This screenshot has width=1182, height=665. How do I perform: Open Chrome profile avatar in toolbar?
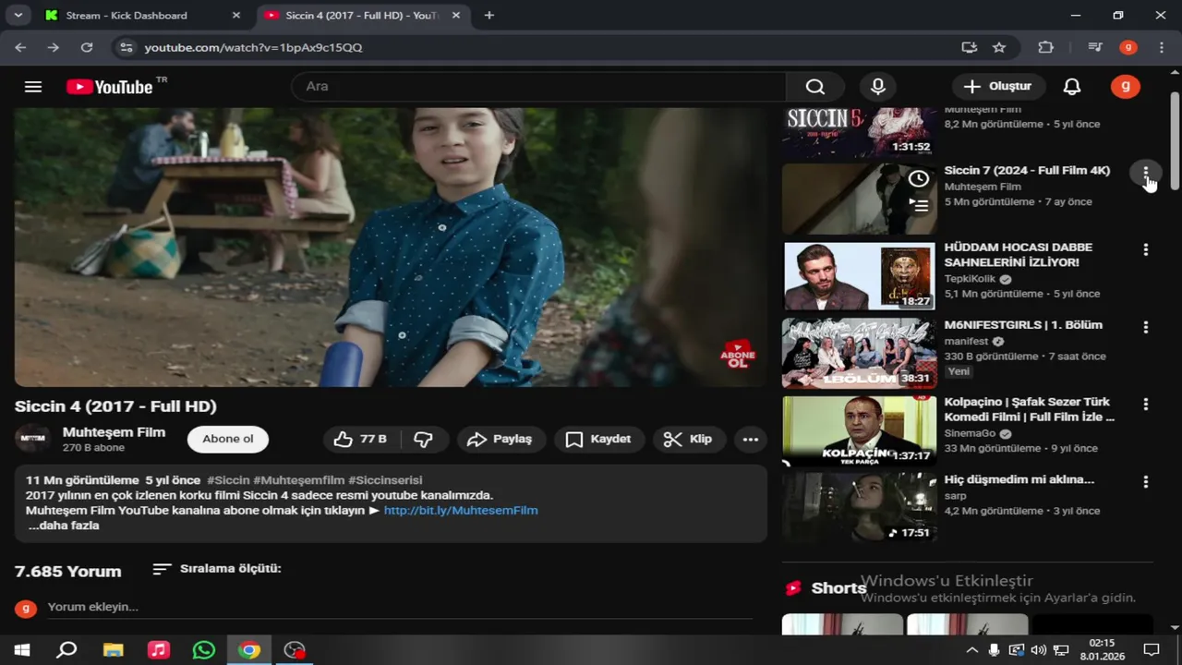1128,47
